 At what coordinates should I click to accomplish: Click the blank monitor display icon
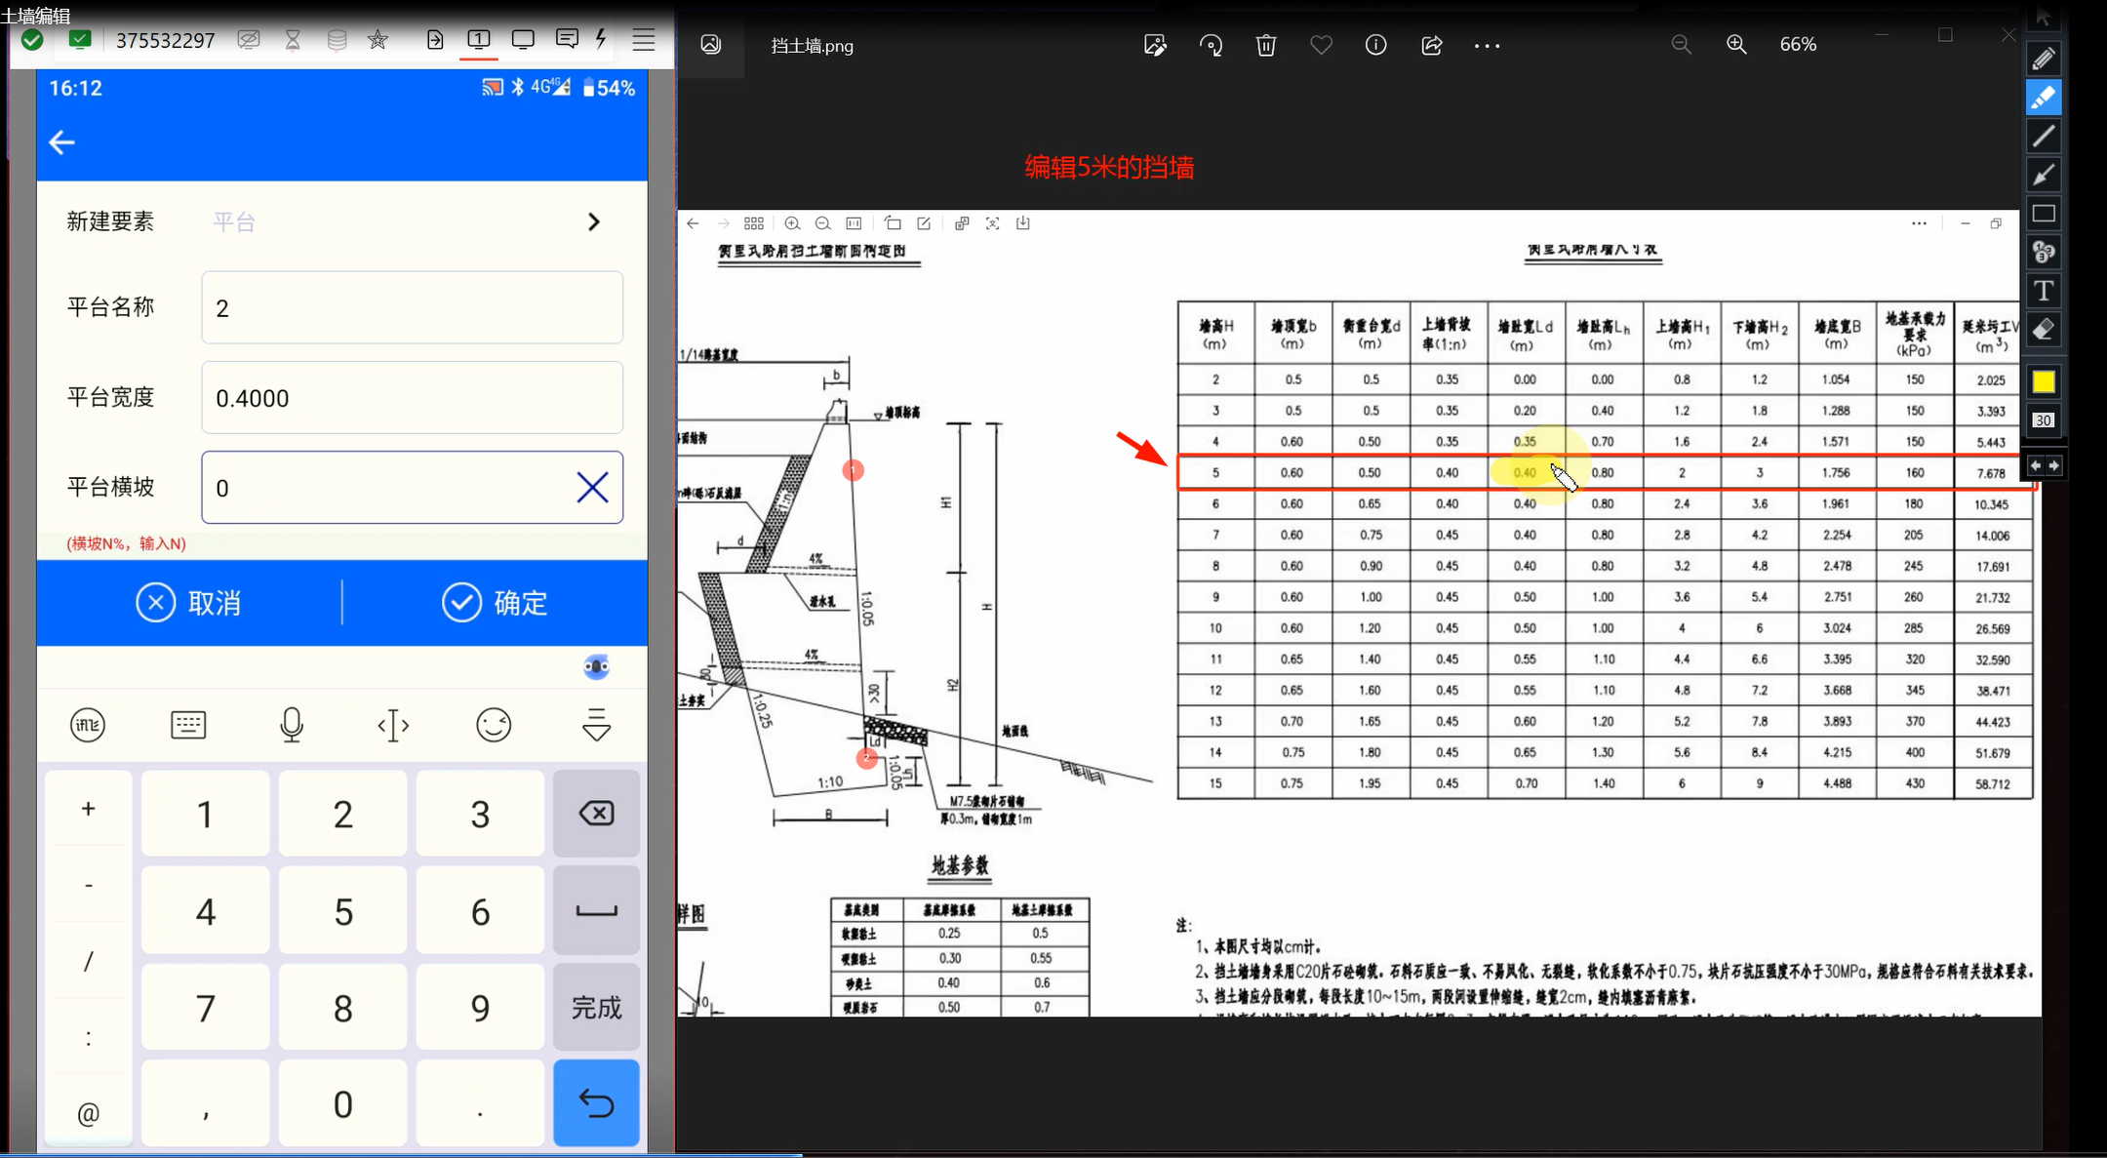coord(523,39)
